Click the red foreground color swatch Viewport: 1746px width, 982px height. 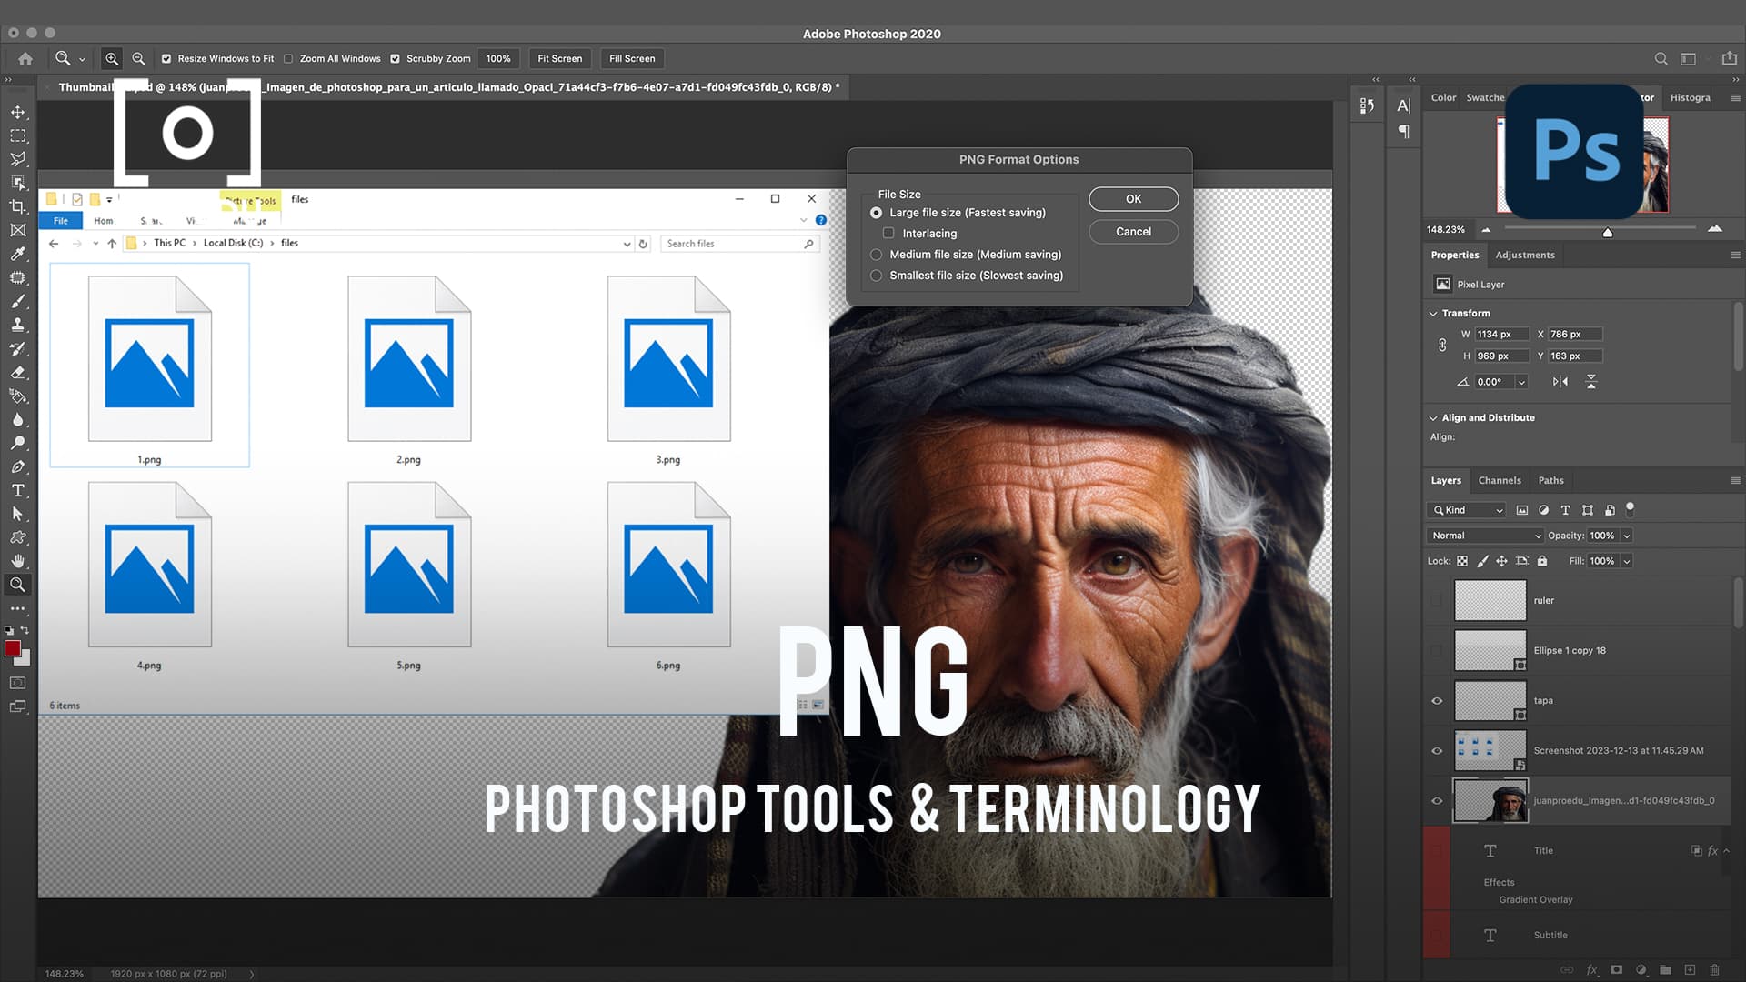point(13,648)
